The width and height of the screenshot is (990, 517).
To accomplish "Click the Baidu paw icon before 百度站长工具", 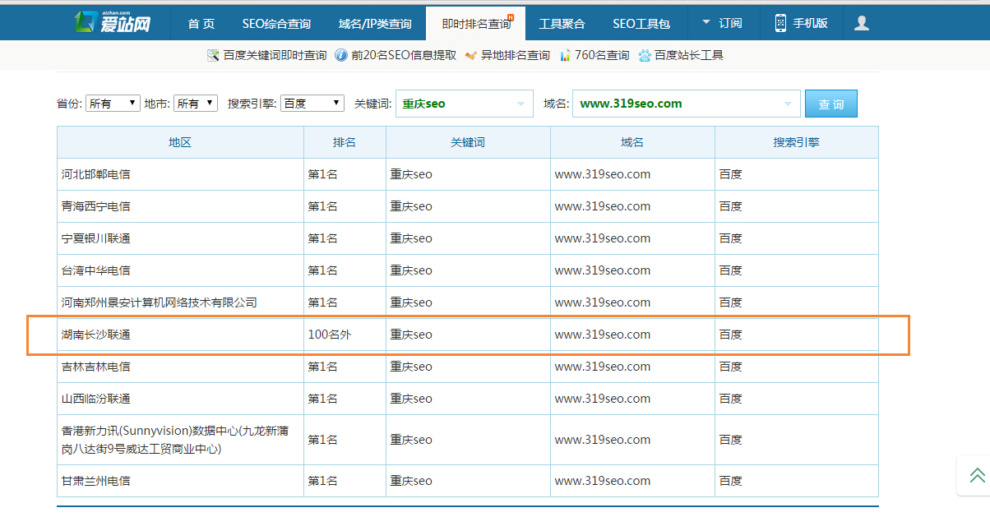I will click(645, 55).
